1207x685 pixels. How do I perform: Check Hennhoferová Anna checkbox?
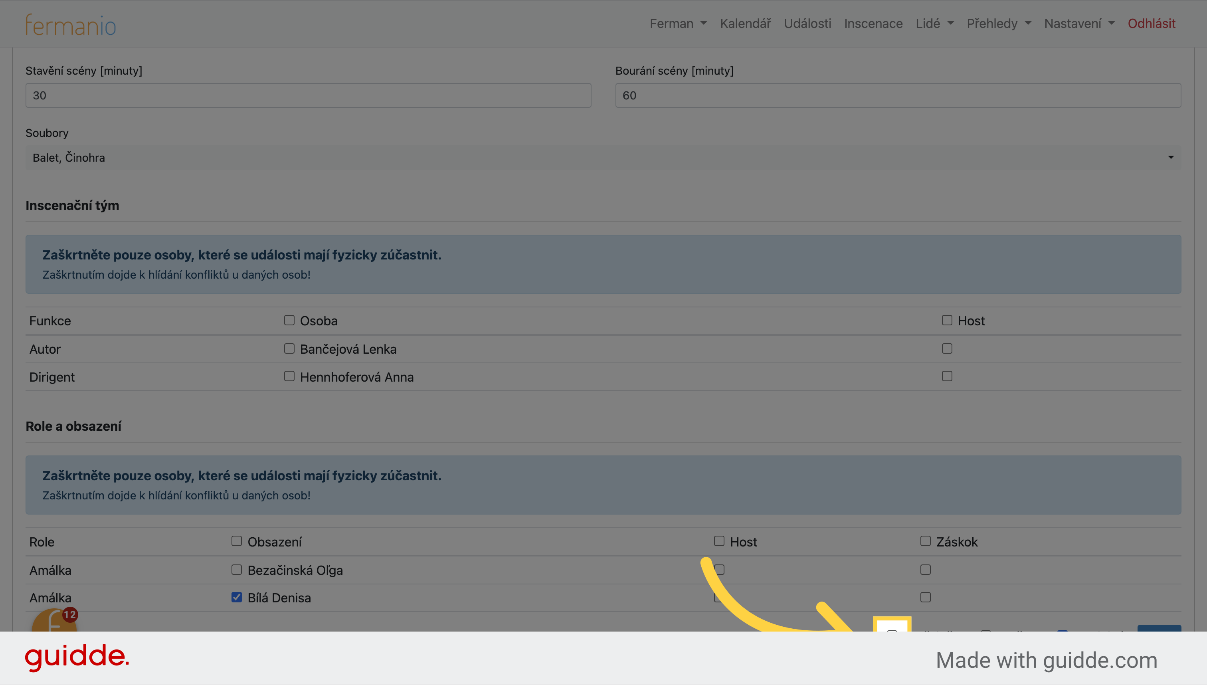coord(289,376)
